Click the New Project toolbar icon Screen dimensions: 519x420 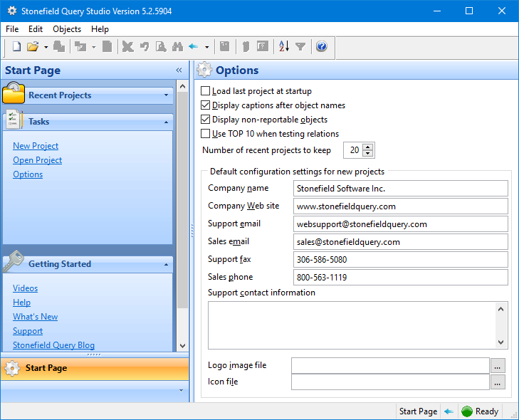tap(17, 47)
